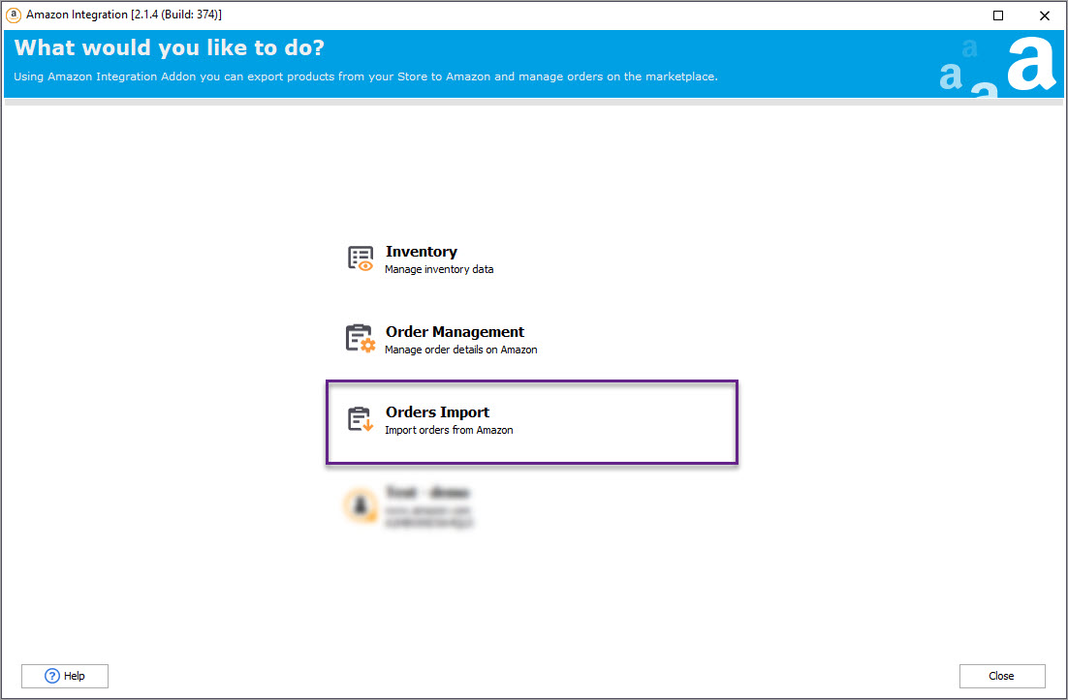
Task: Choose the Orders Import heading
Action: point(437,412)
